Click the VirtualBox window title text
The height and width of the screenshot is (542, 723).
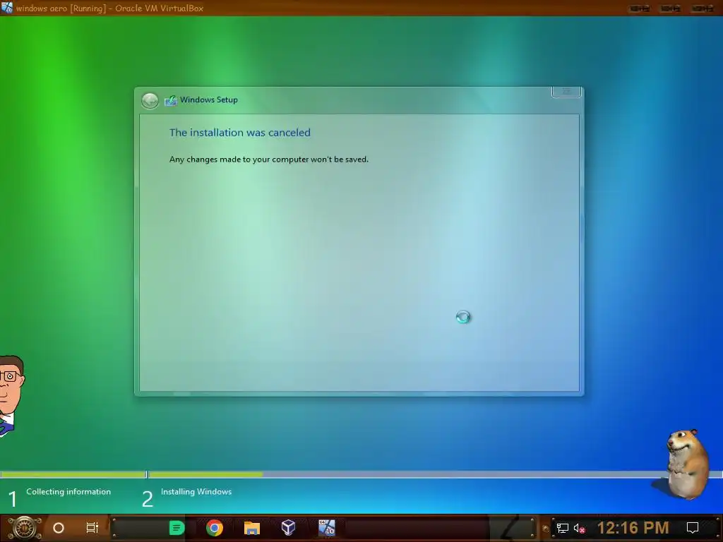point(109,8)
